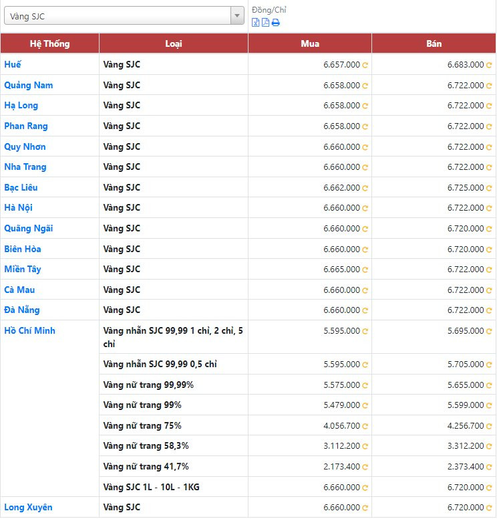This screenshot has width=497, height=519.
Task: Sort by Hệ Thống column header
Action: (49, 43)
